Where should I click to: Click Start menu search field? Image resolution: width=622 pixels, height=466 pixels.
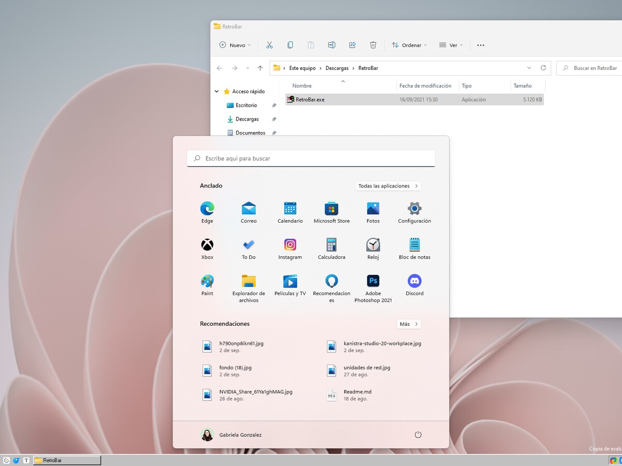311,158
